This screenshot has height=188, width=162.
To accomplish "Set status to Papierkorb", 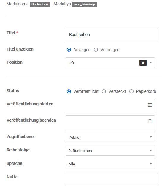I will tap(131, 91).
